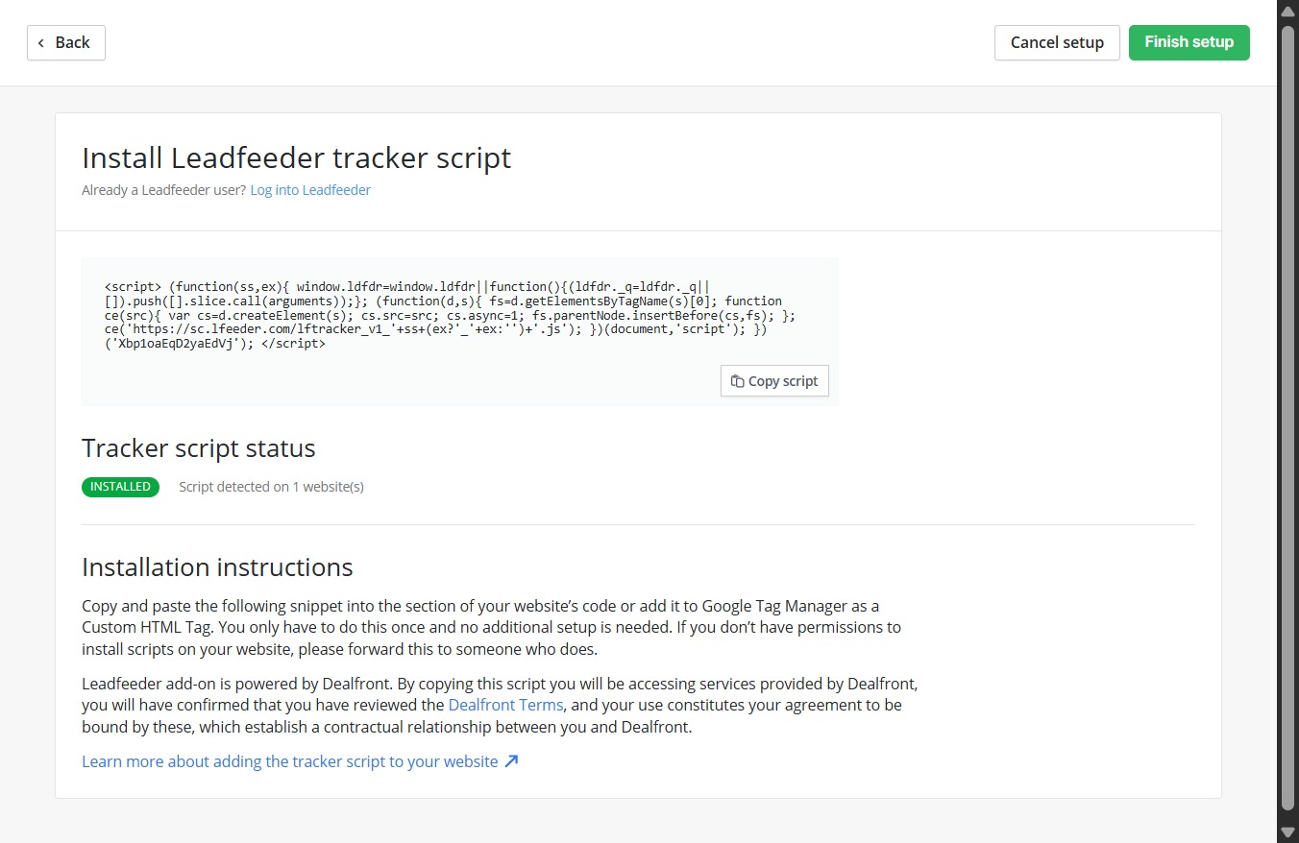Cancel the setup process
The image size is (1299, 843).
click(1057, 42)
